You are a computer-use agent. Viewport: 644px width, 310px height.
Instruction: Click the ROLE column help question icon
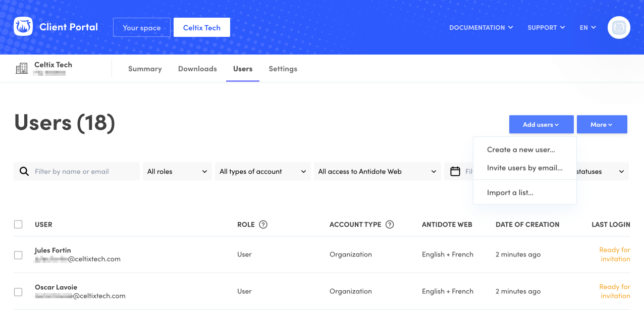[263, 225]
